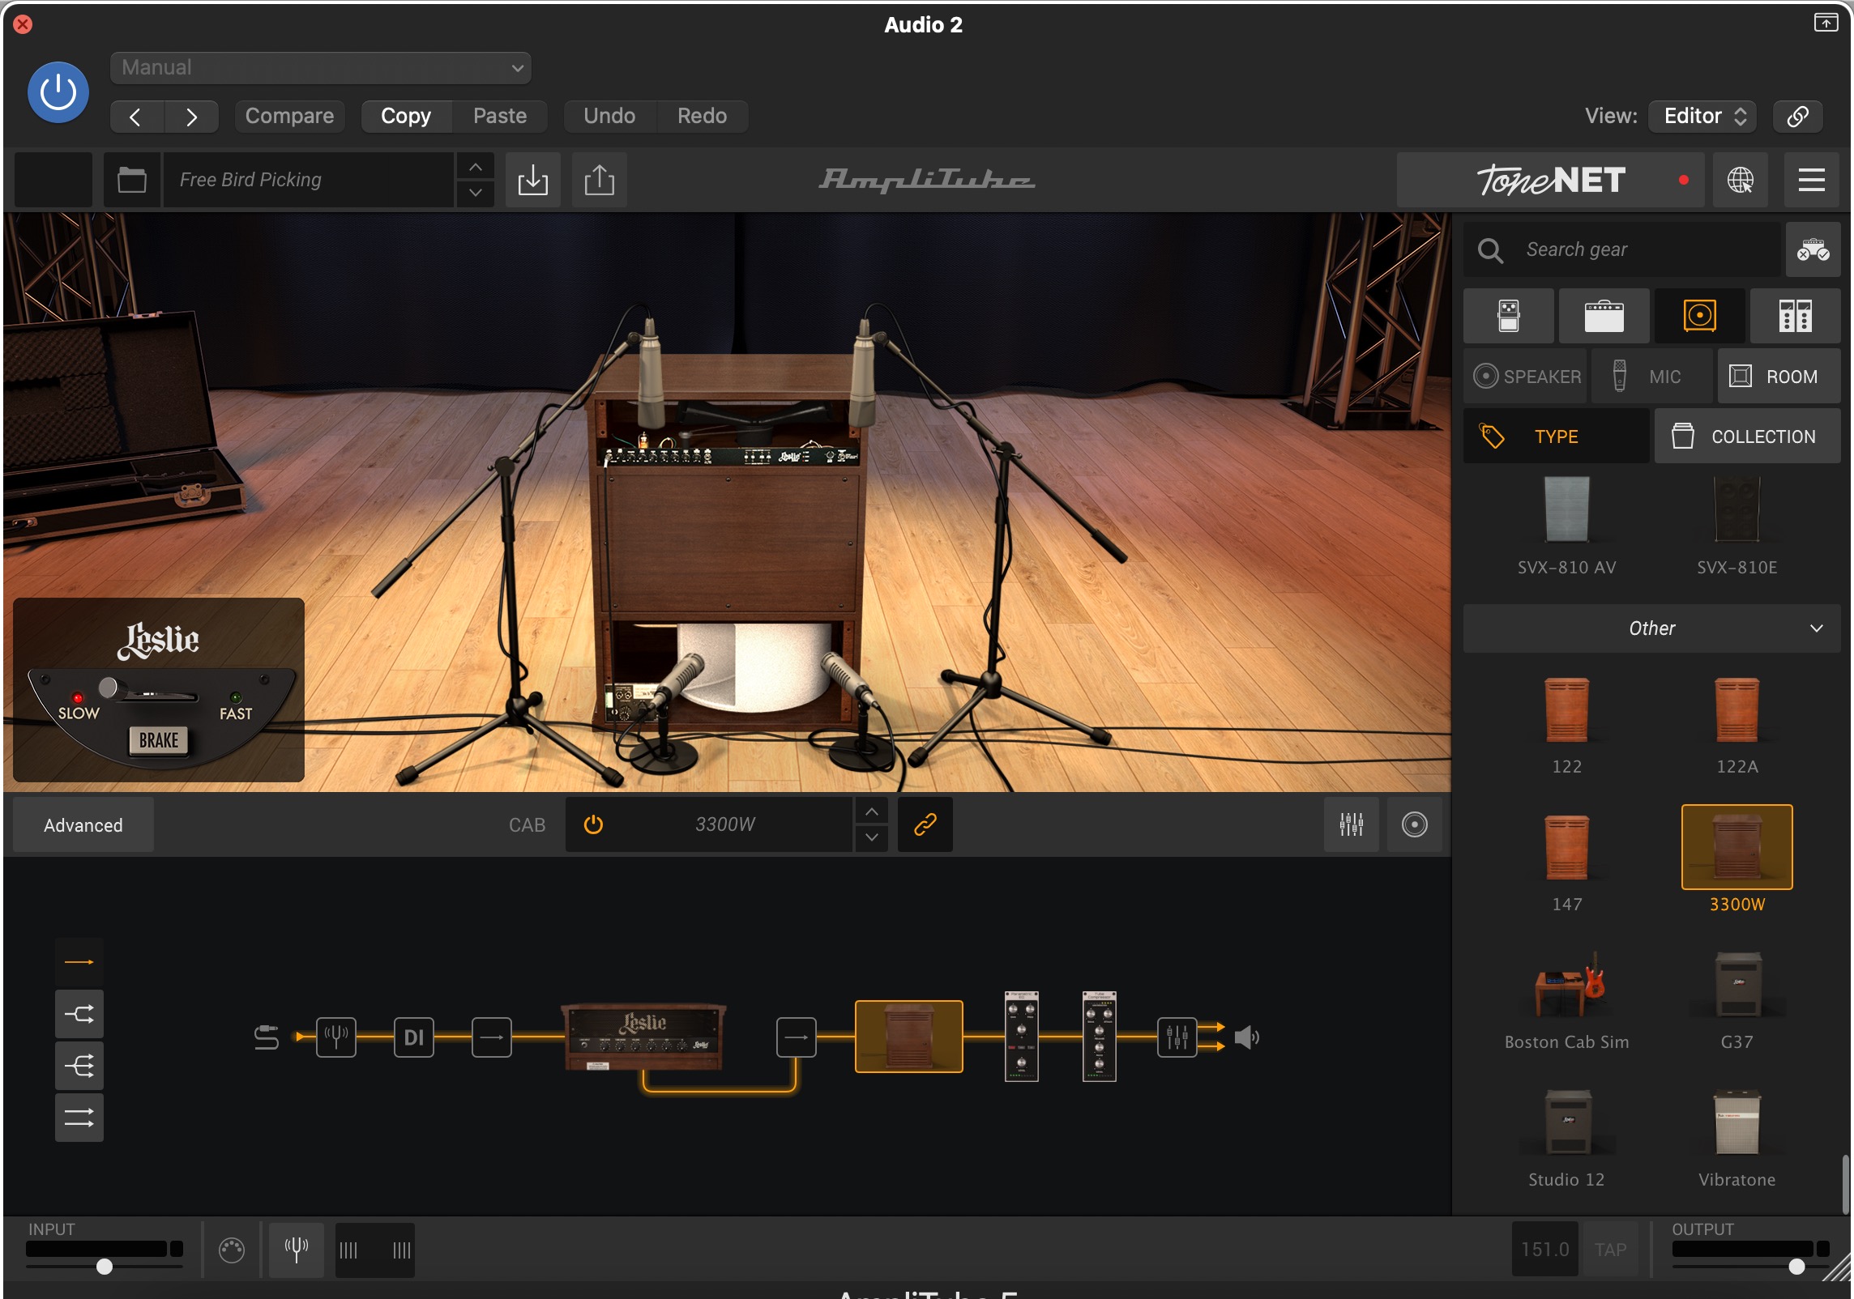Screen dimensions: 1854x1299
Task: Toggle the CAB power button
Action: tap(593, 824)
